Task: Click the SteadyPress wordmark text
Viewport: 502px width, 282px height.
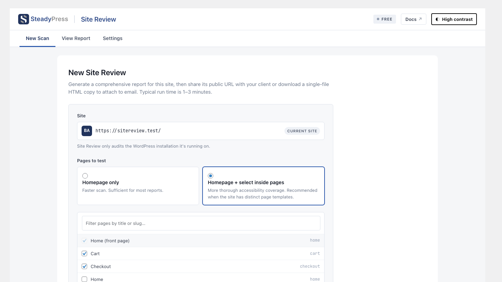Action: (49, 19)
